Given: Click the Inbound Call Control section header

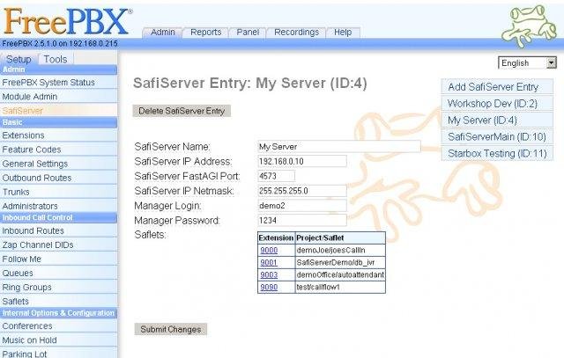Looking at the screenshot, I should pyautogui.click(x=59, y=217).
